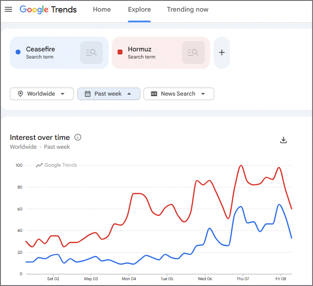The width and height of the screenshot is (313, 286).
Task: Click the calendar icon in Past week filter
Action: (x=88, y=94)
